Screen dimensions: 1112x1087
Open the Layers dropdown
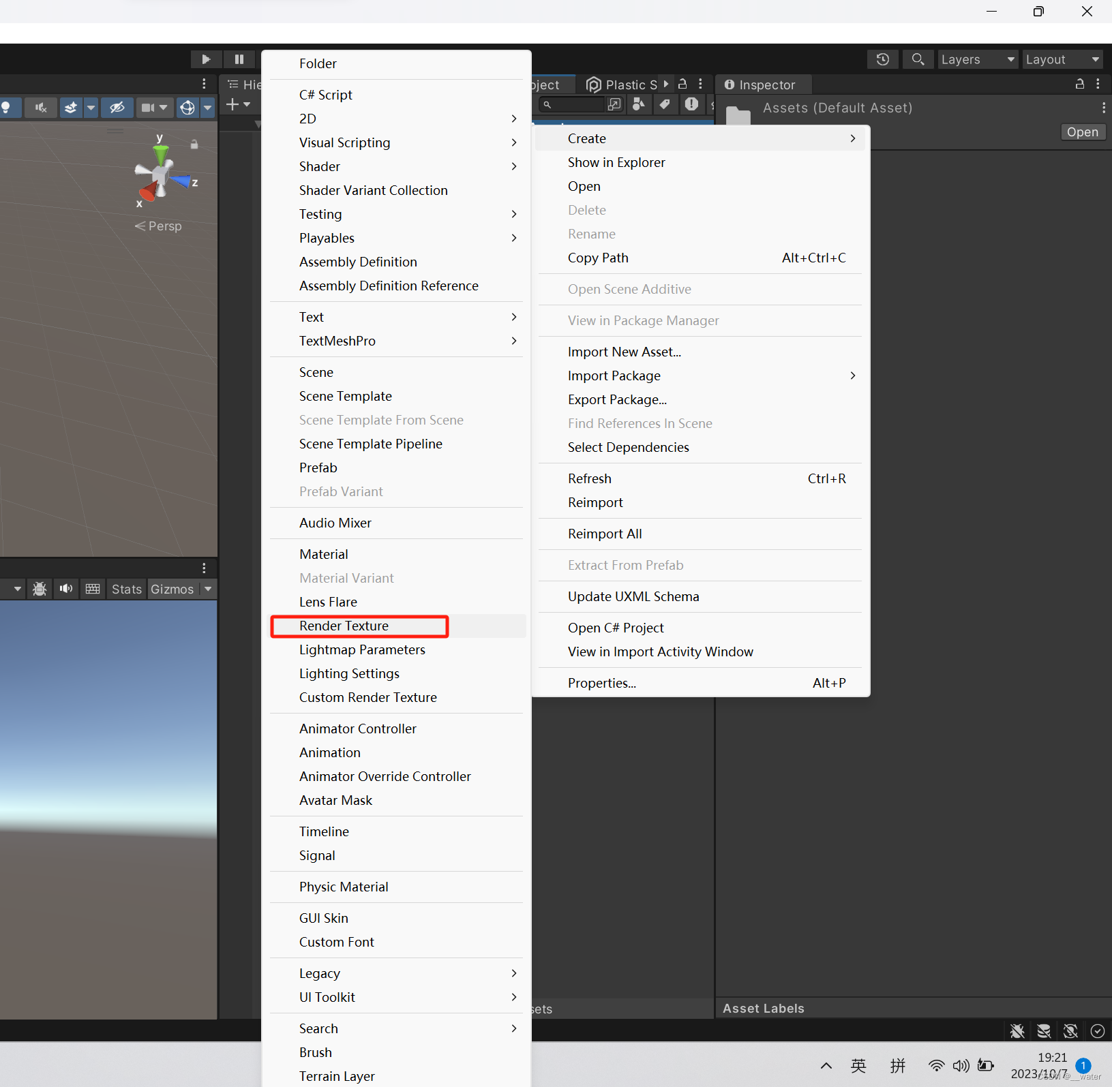point(976,59)
